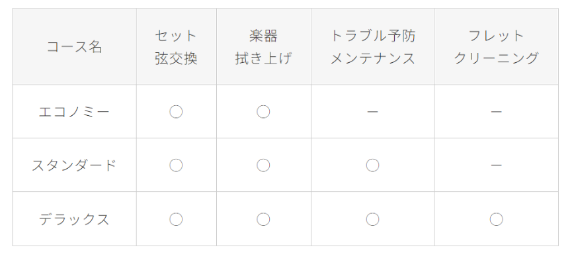The height and width of the screenshot is (274, 572).
Task: Click エコノミー circle under 楽器拭き上げ
Action: pyautogui.click(x=263, y=112)
